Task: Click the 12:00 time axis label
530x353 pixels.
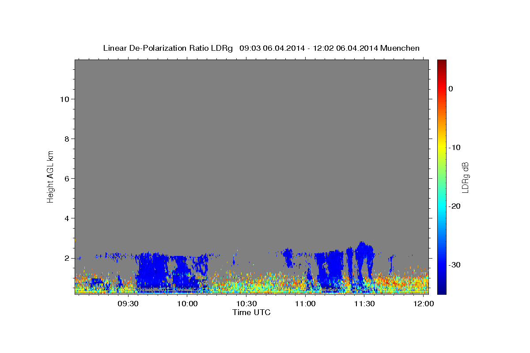Action: point(424,304)
